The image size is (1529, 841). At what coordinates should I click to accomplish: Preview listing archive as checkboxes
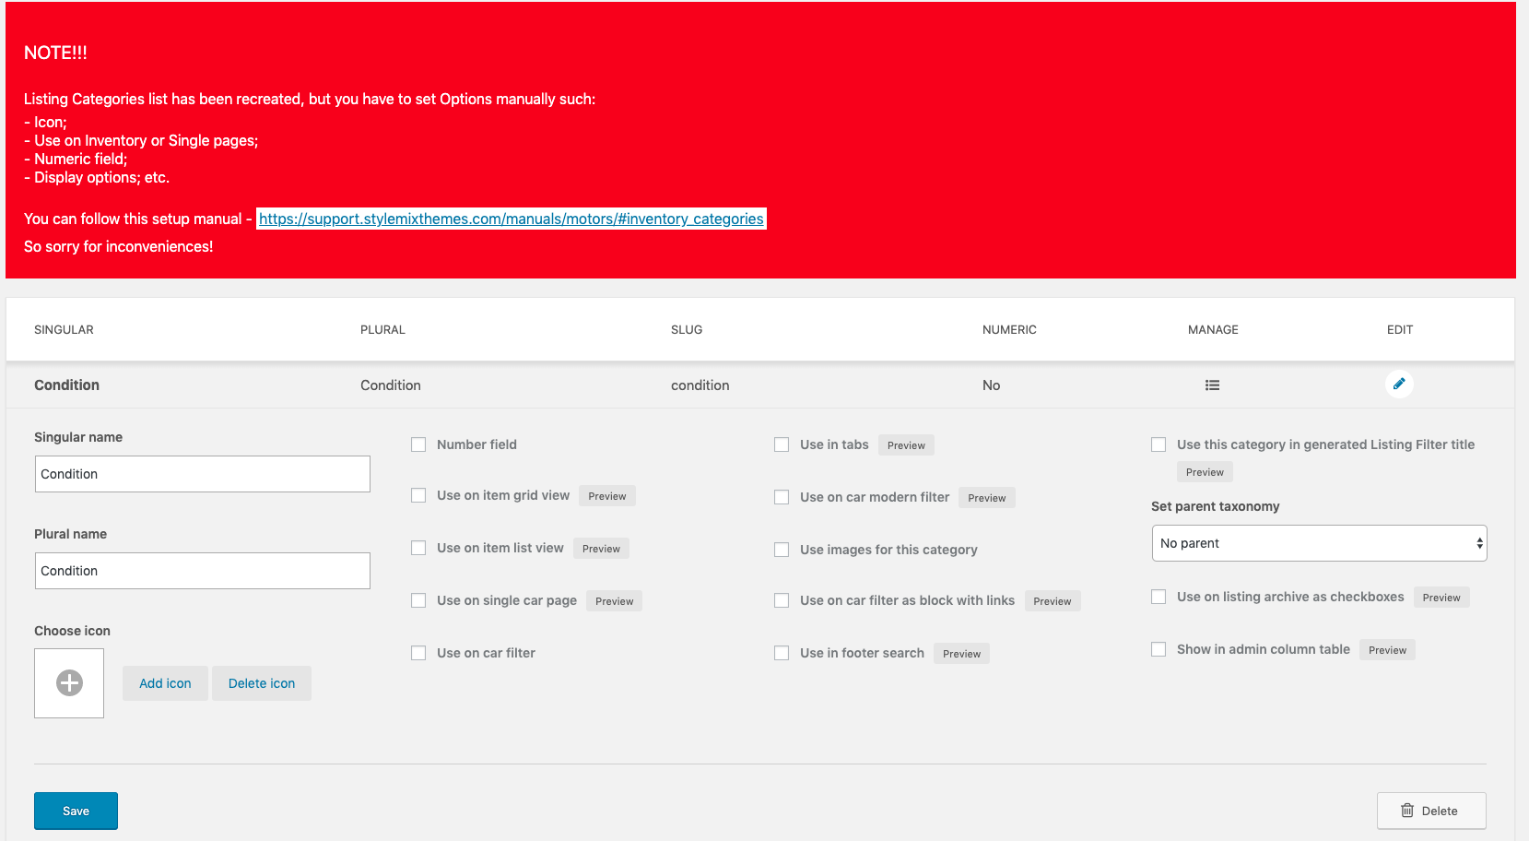(1441, 598)
